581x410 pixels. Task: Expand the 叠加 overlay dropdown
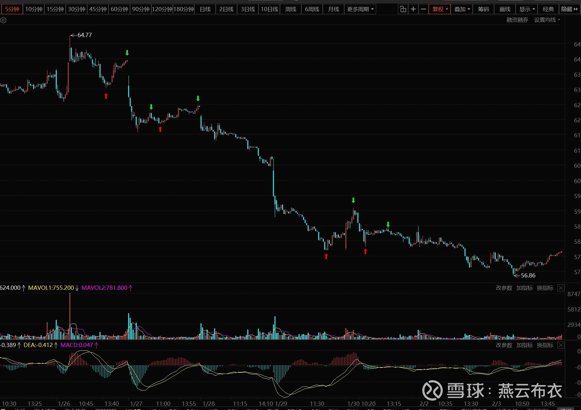click(462, 9)
